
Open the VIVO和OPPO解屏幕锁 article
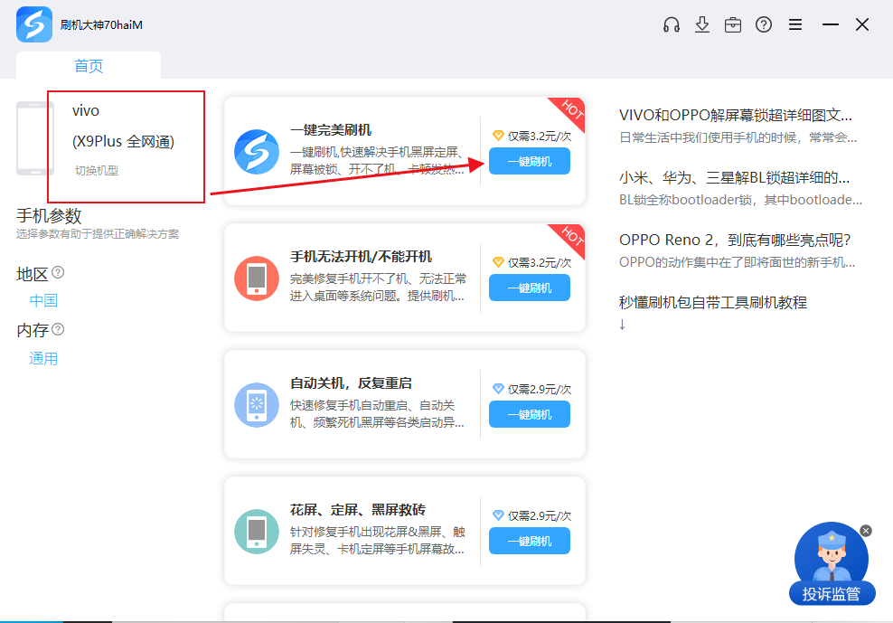pyautogui.click(x=735, y=115)
